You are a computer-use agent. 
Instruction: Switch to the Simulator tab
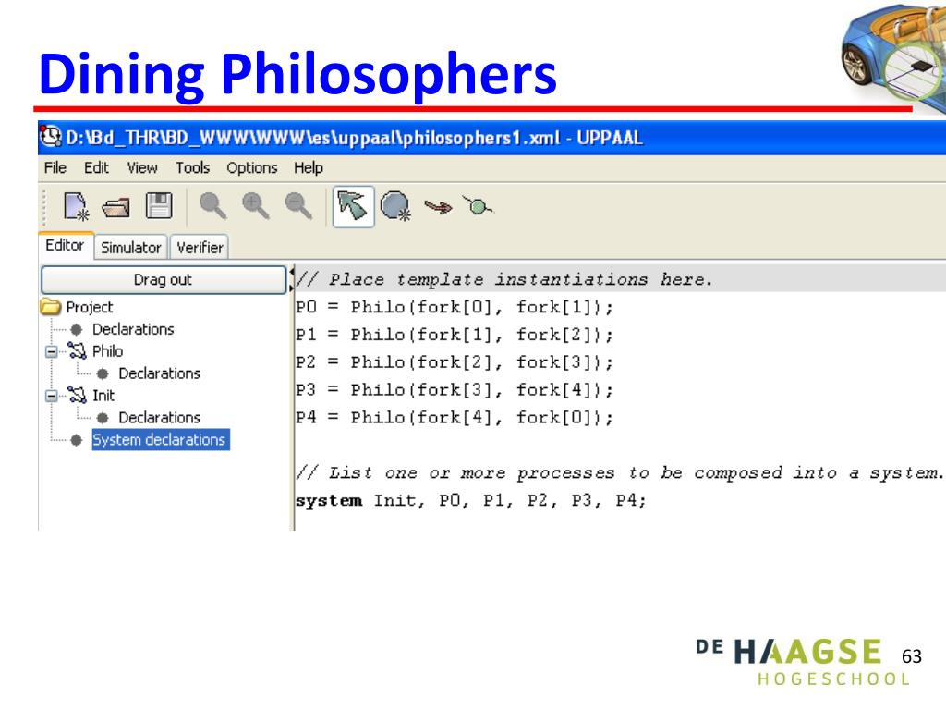pos(131,247)
